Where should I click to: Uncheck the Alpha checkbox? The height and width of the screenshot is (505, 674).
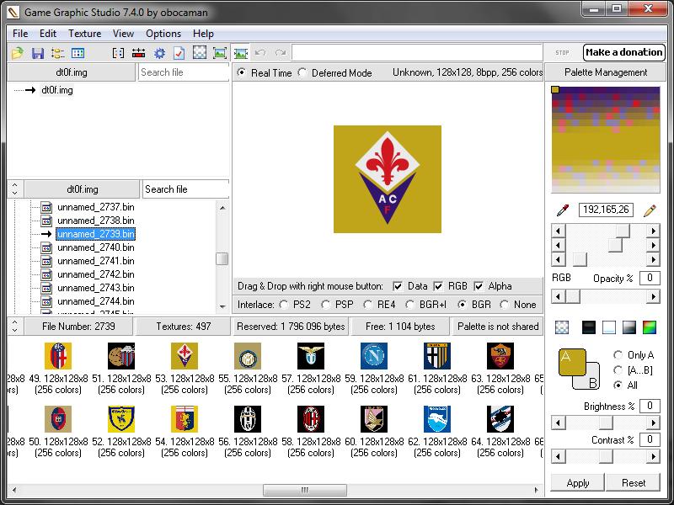479,286
